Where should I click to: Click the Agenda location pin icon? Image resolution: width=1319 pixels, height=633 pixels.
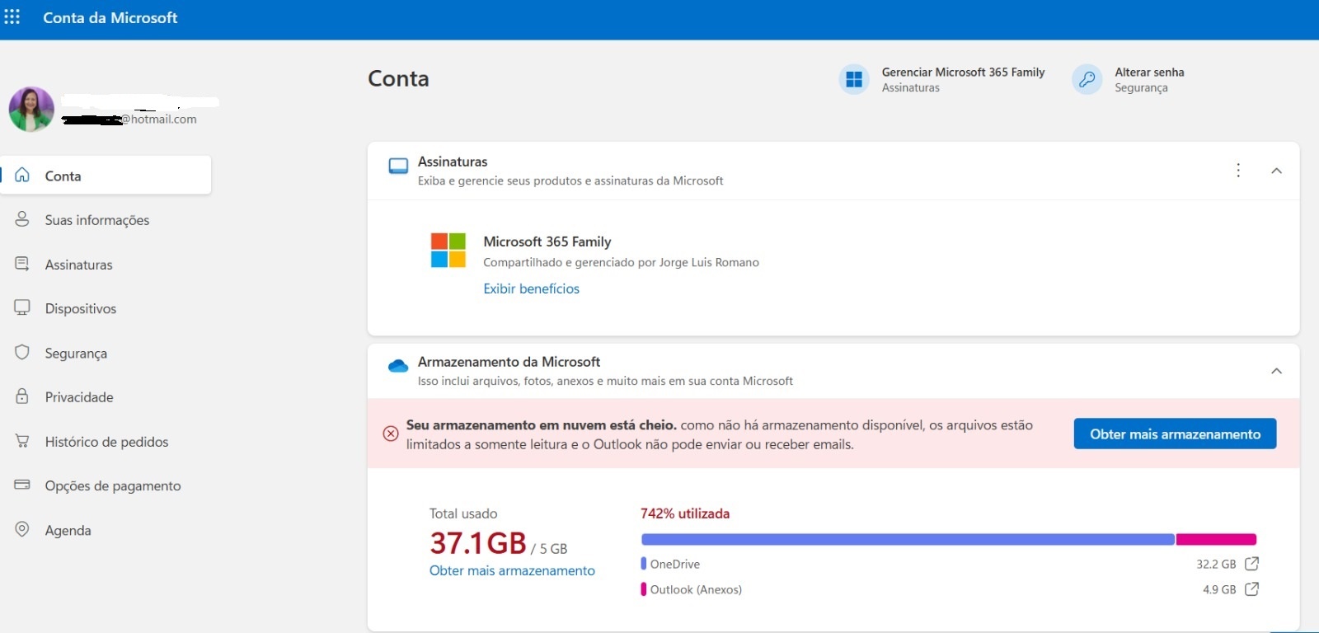click(x=22, y=529)
